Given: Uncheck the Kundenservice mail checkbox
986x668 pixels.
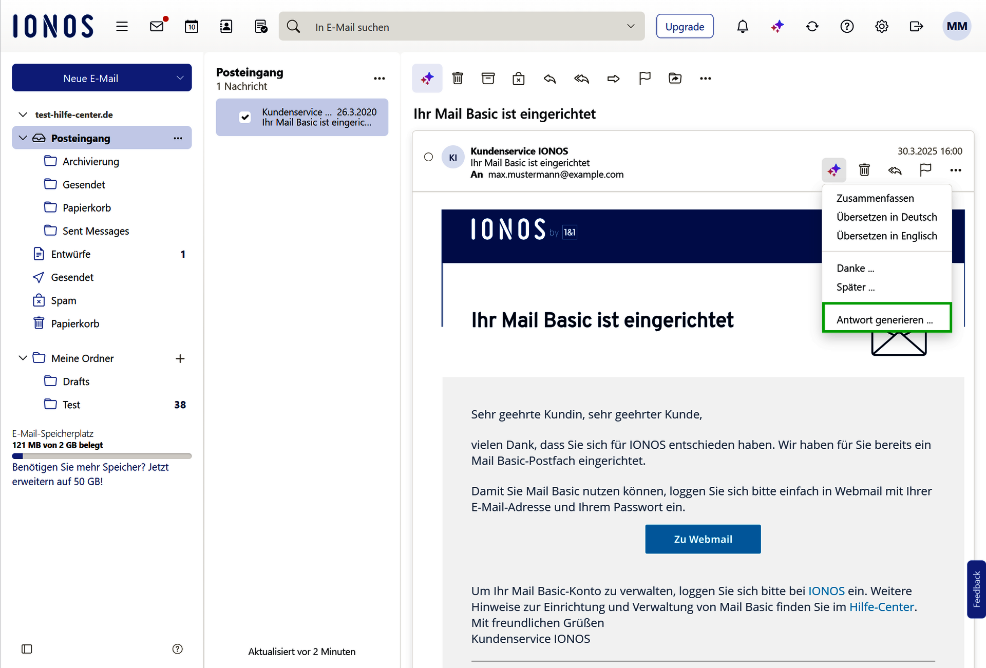Looking at the screenshot, I should pyautogui.click(x=245, y=117).
